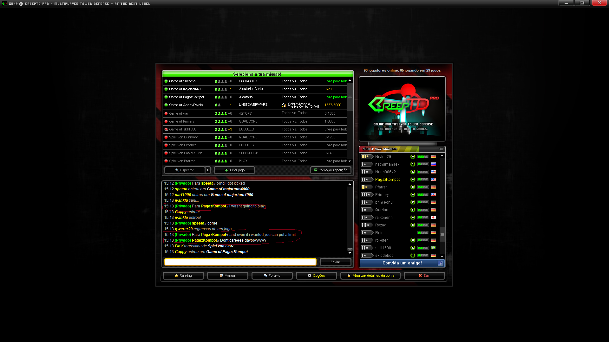This screenshot has width=609, height=342.
Task: Open the Ranking menu
Action: click(183, 276)
